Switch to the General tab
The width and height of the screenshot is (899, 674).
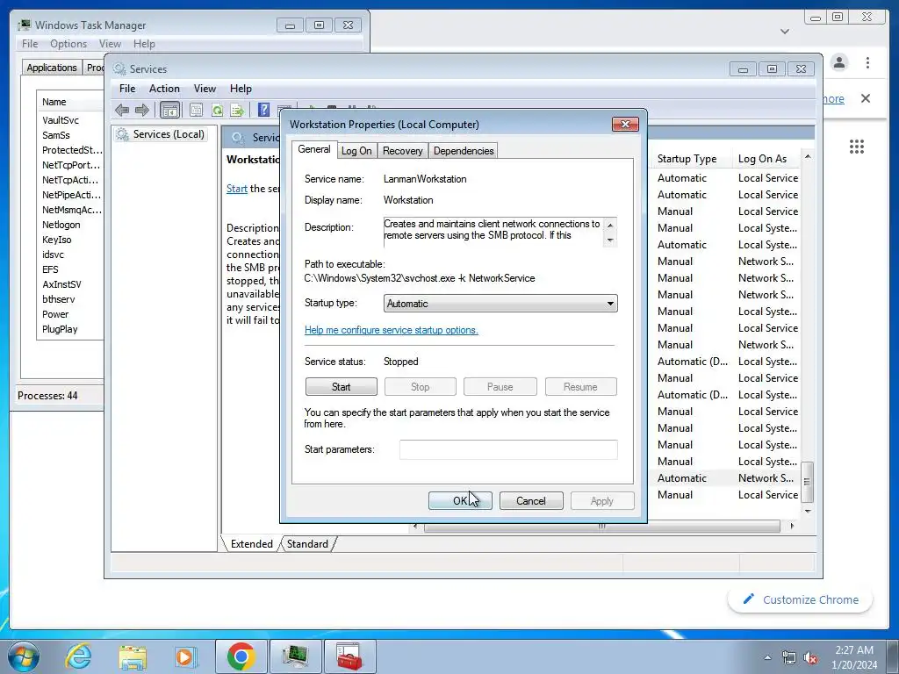[x=313, y=149]
